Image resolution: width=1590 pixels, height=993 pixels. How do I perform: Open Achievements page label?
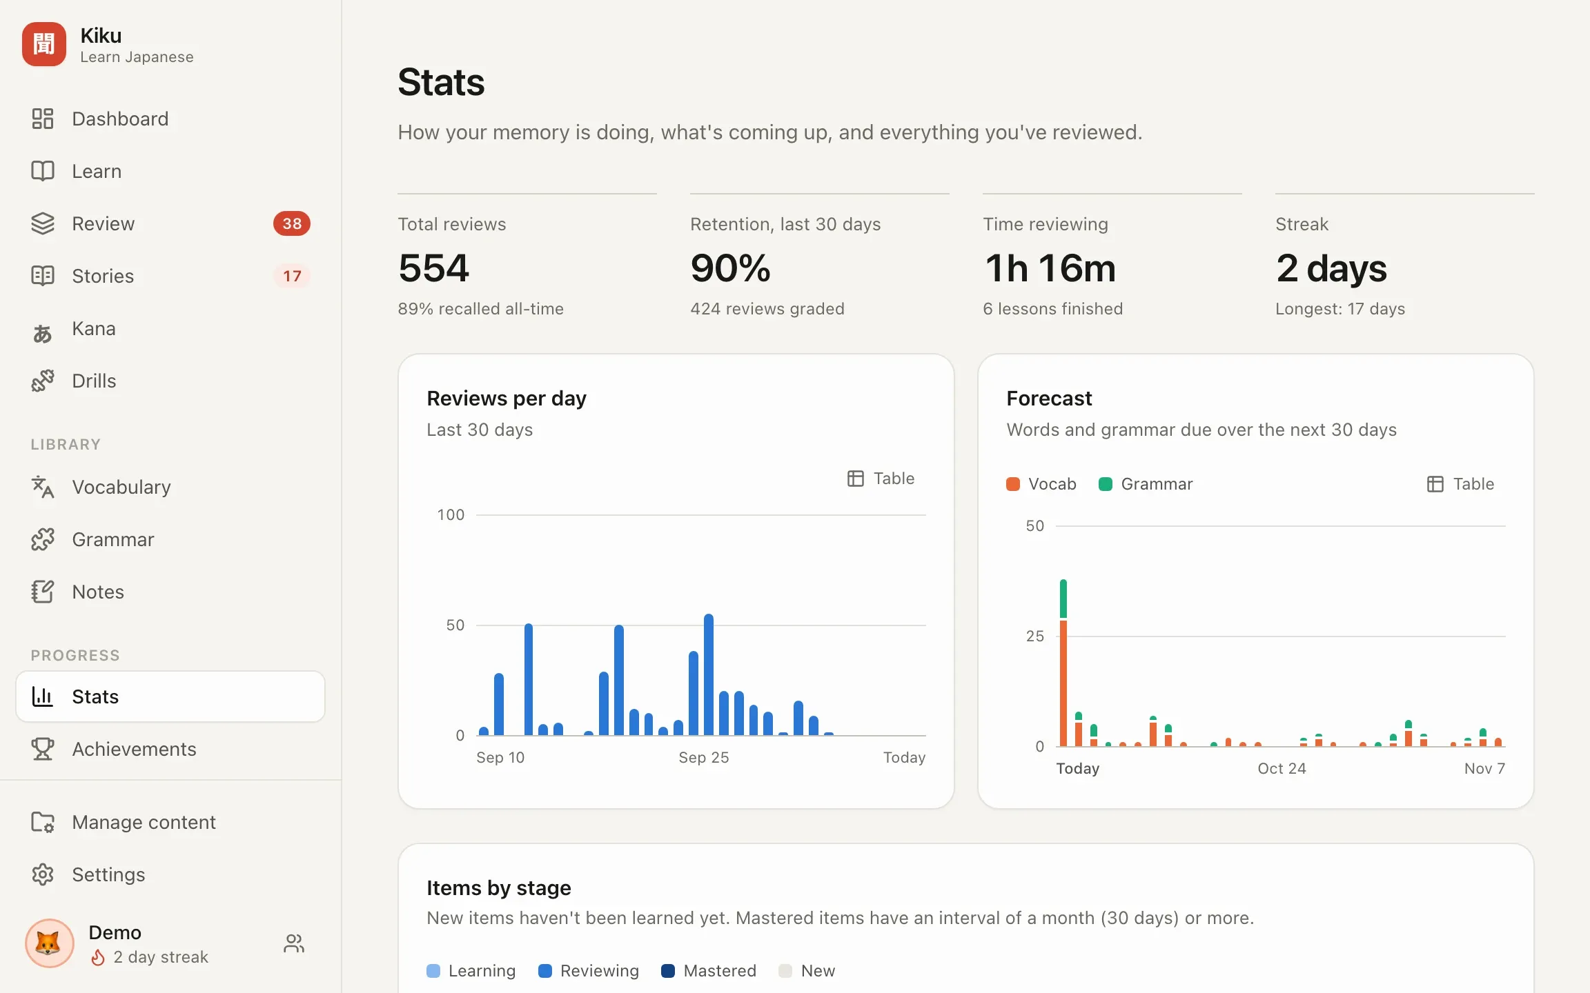(x=134, y=749)
